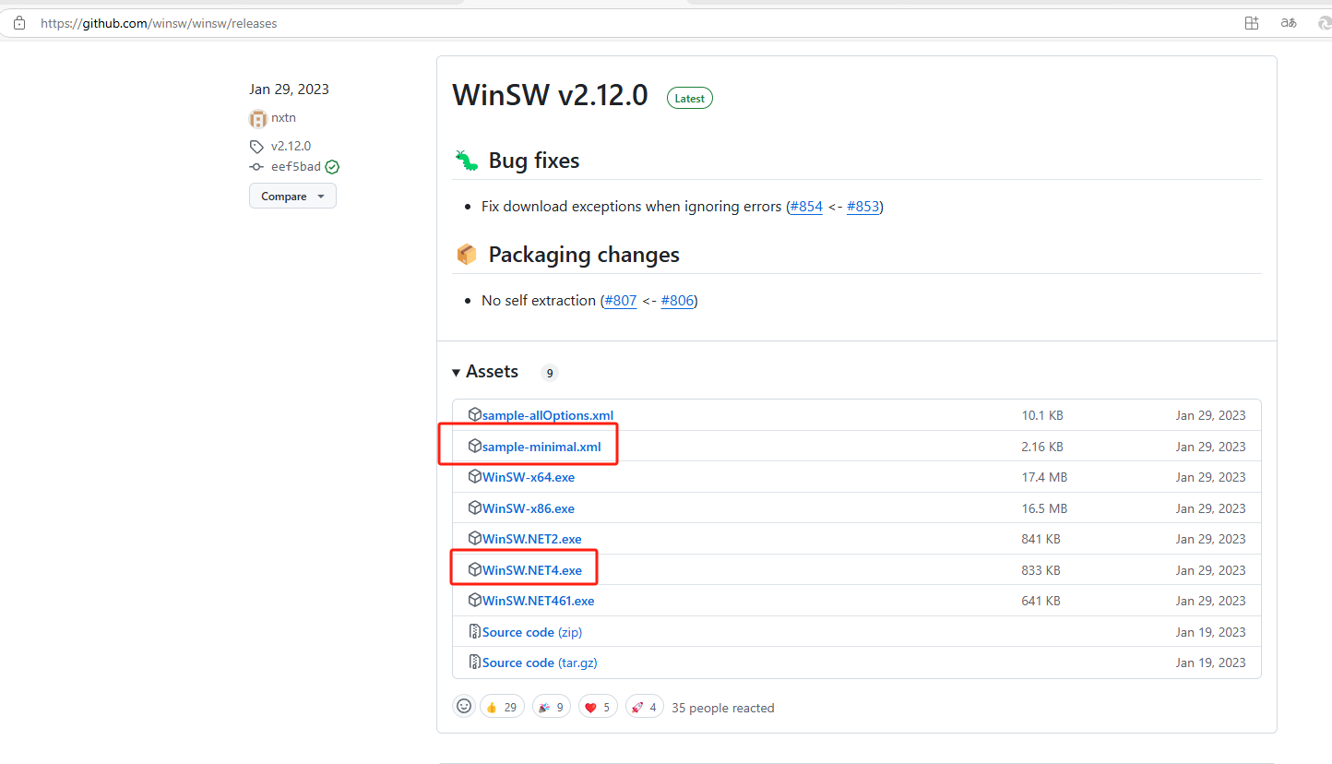Download WinSW-x86.exe
This screenshot has height=764, width=1332.
pos(529,508)
